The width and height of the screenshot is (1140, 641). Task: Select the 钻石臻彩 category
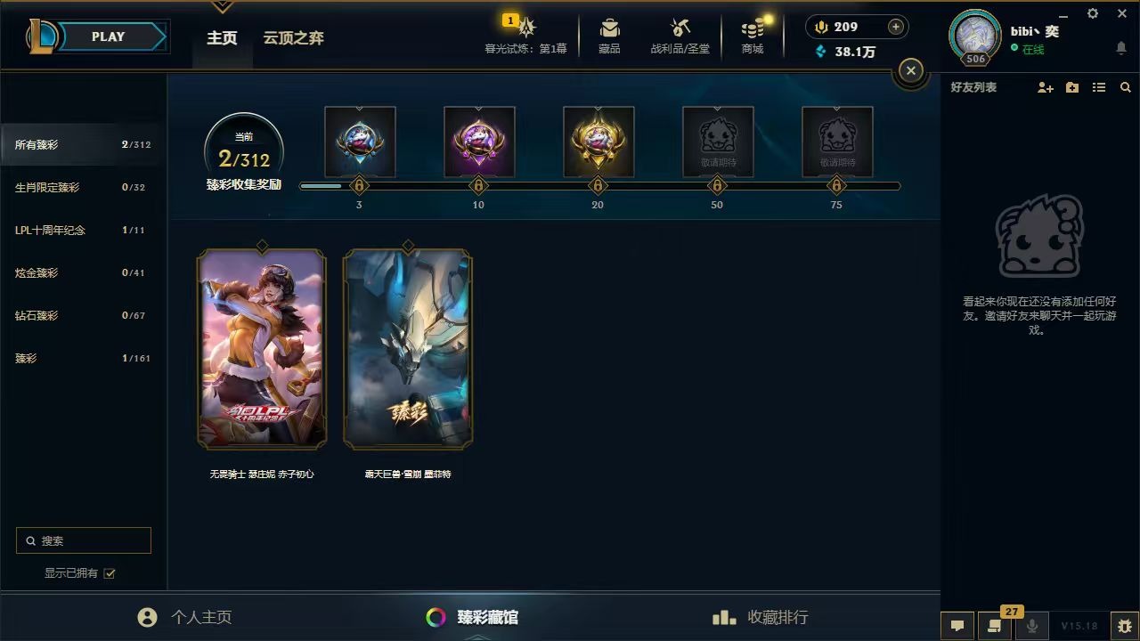click(83, 315)
